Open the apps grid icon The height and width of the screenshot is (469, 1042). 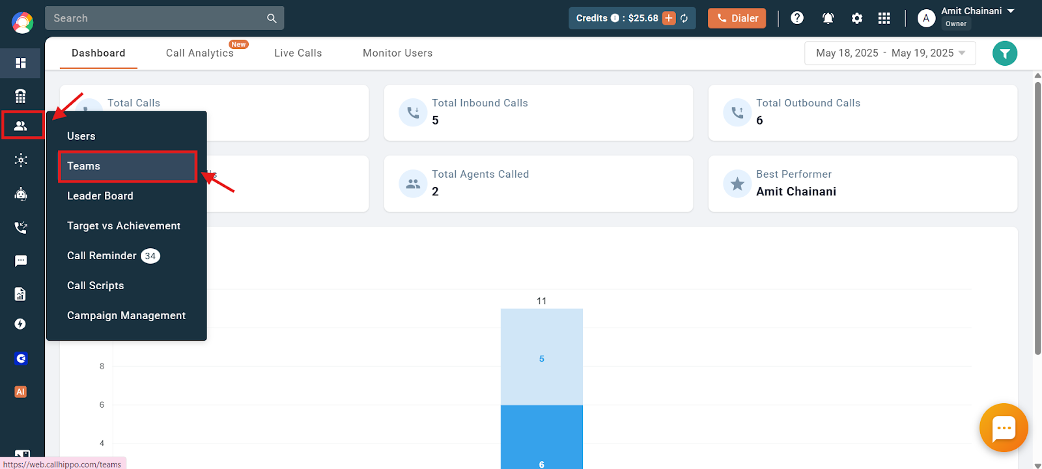click(884, 18)
